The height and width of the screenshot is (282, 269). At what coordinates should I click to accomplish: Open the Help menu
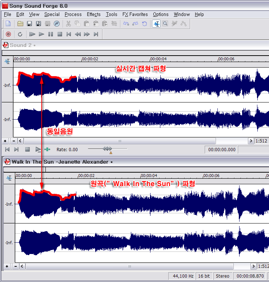click(199, 15)
